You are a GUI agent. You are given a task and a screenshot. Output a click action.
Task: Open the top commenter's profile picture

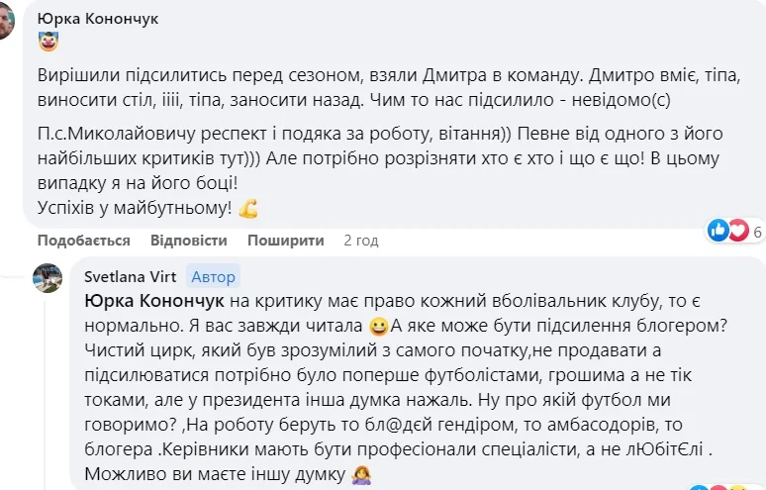[x=7, y=20]
